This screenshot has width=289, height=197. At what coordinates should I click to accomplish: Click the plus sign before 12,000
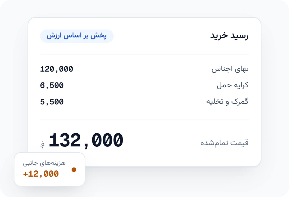[x=25, y=174]
